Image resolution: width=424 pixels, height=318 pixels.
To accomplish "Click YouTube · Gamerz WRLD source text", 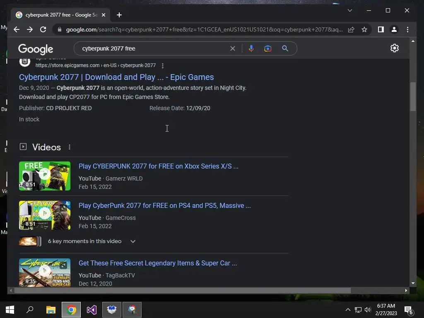I will coord(111,178).
